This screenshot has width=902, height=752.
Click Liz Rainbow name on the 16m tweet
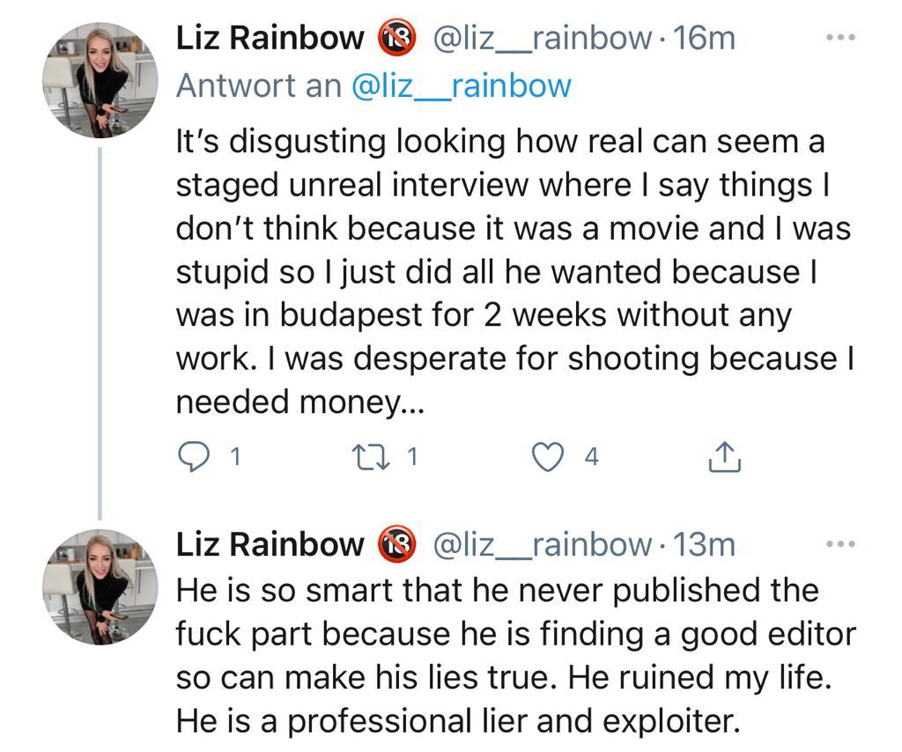pos(270,39)
